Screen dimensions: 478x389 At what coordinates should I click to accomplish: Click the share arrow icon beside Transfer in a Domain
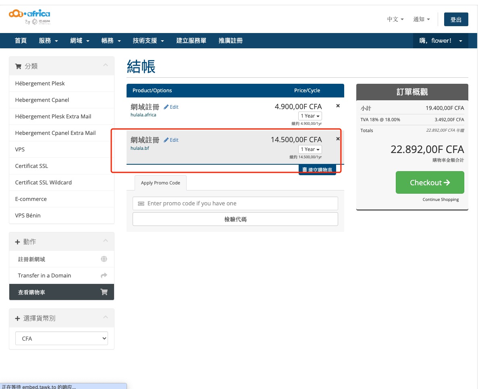tap(104, 275)
